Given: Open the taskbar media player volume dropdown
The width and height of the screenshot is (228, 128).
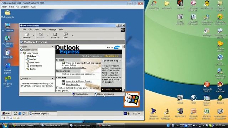Looking at the screenshot, I should [x=196, y=126].
